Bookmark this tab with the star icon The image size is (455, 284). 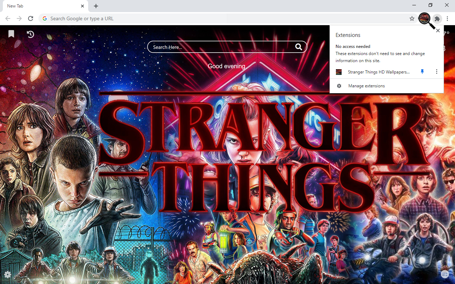pyautogui.click(x=412, y=18)
